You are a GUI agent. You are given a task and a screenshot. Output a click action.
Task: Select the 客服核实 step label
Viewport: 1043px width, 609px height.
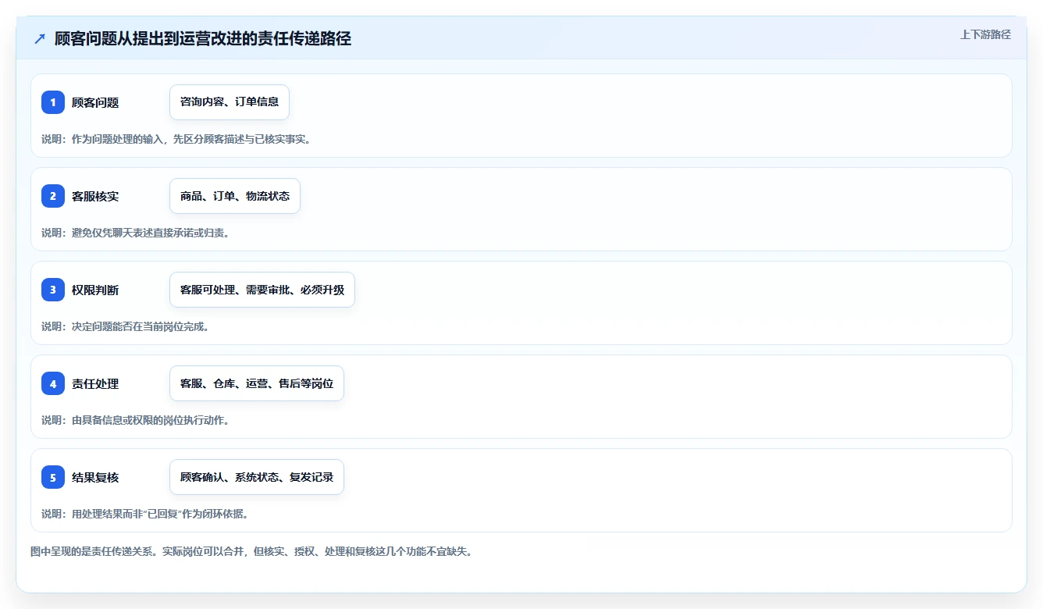coord(95,196)
